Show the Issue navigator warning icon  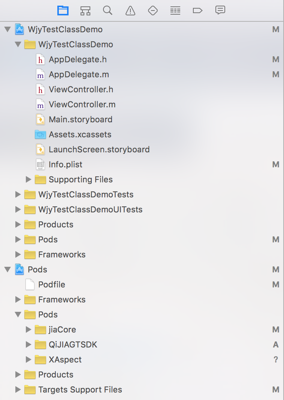pyautogui.click(x=130, y=11)
